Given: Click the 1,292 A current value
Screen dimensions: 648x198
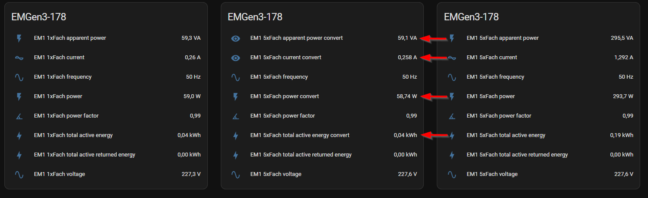Looking at the screenshot, I should coord(623,57).
